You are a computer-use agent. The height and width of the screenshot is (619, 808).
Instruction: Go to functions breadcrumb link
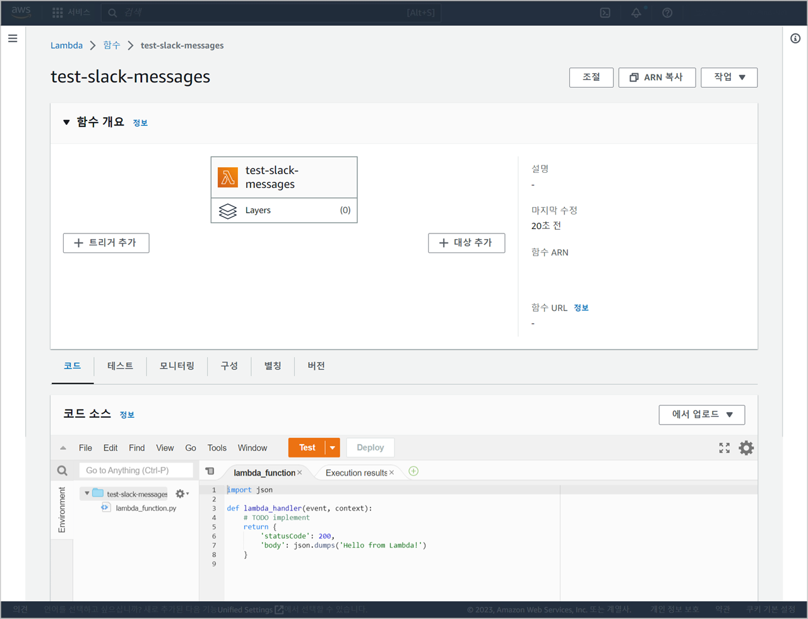[112, 45]
